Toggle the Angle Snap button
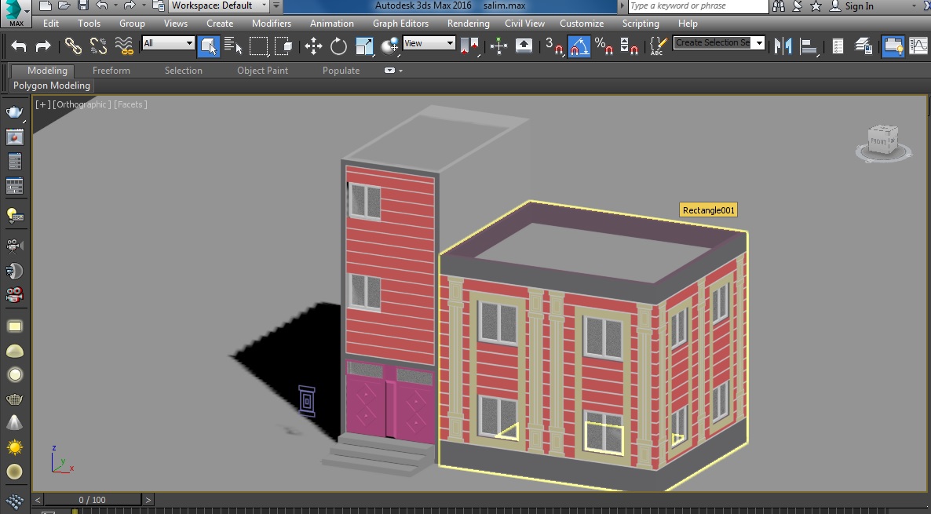 click(579, 46)
